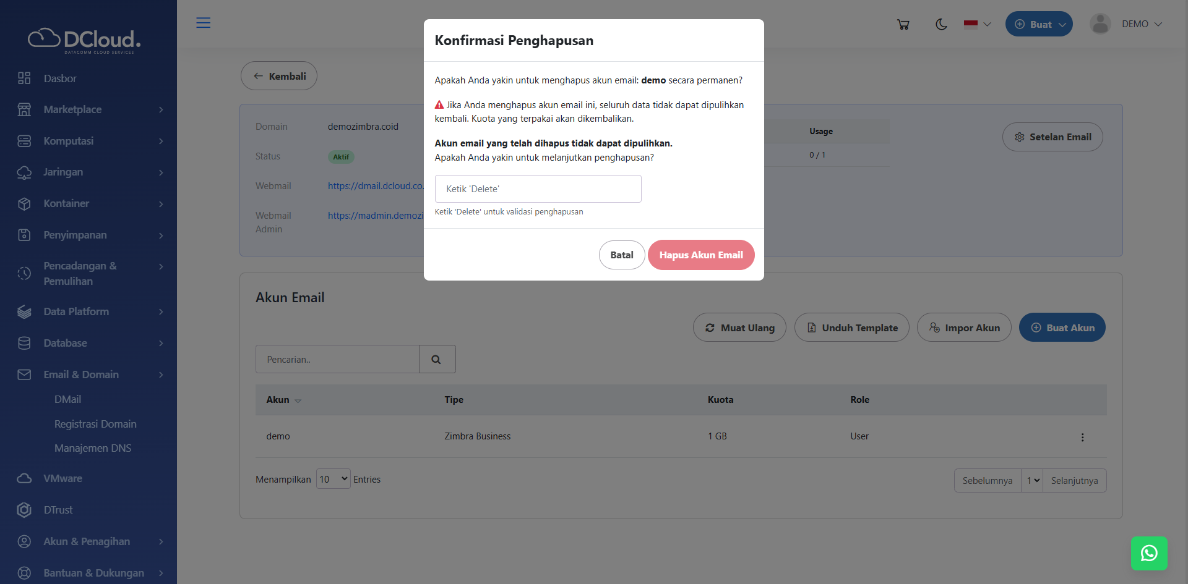The image size is (1188, 584).
Task: Click the shopping cart icon
Action: point(903,24)
